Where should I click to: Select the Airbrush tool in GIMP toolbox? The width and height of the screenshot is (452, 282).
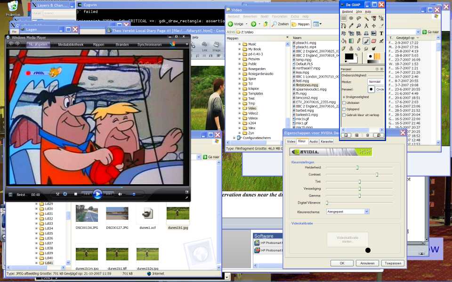click(x=381, y=41)
